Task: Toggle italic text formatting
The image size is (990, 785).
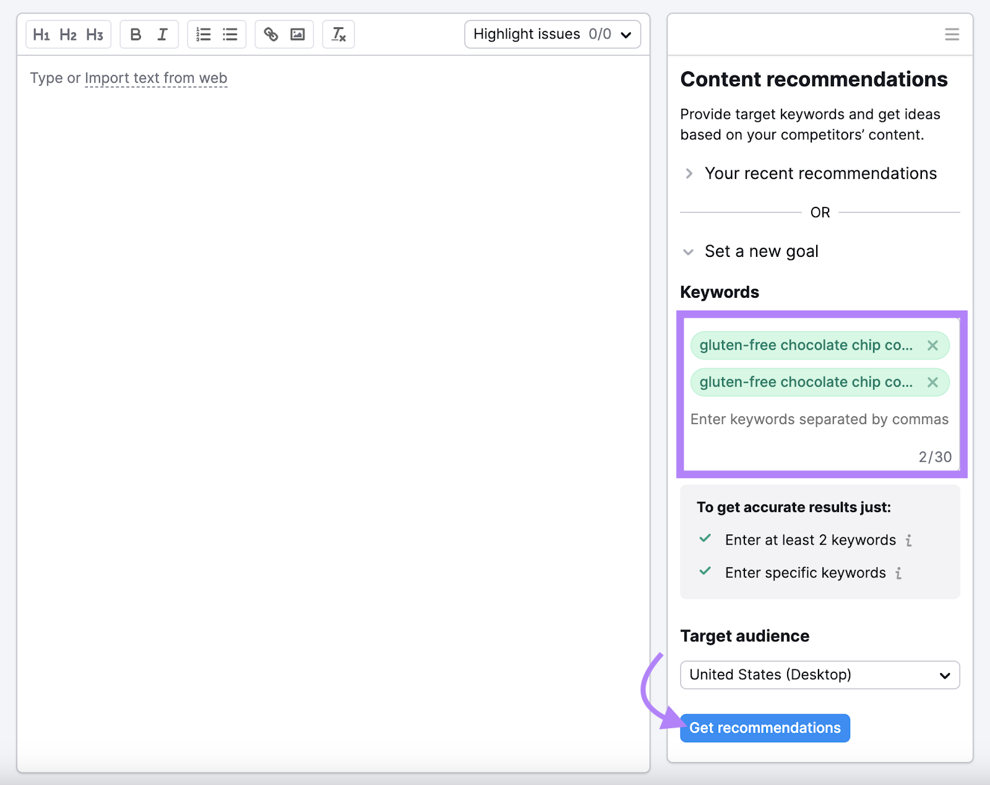Action: click(162, 34)
